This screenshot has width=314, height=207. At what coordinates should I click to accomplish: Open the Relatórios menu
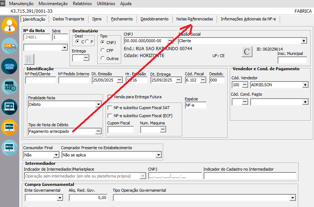[82, 4]
